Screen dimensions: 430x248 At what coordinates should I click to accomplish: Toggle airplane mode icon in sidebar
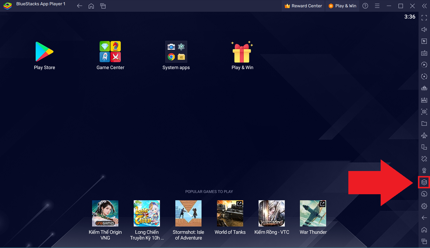pyautogui.click(x=424, y=135)
